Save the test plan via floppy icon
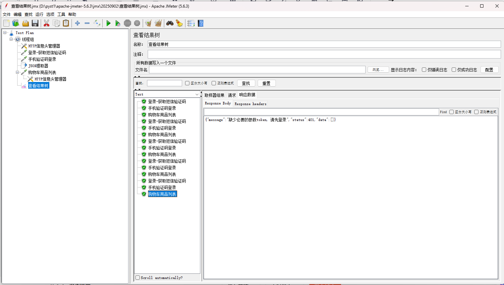Screen dimensions: 504x285 35,23
